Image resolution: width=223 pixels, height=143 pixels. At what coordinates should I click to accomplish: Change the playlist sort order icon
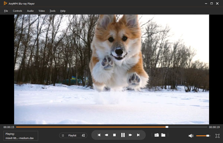coord(83,136)
